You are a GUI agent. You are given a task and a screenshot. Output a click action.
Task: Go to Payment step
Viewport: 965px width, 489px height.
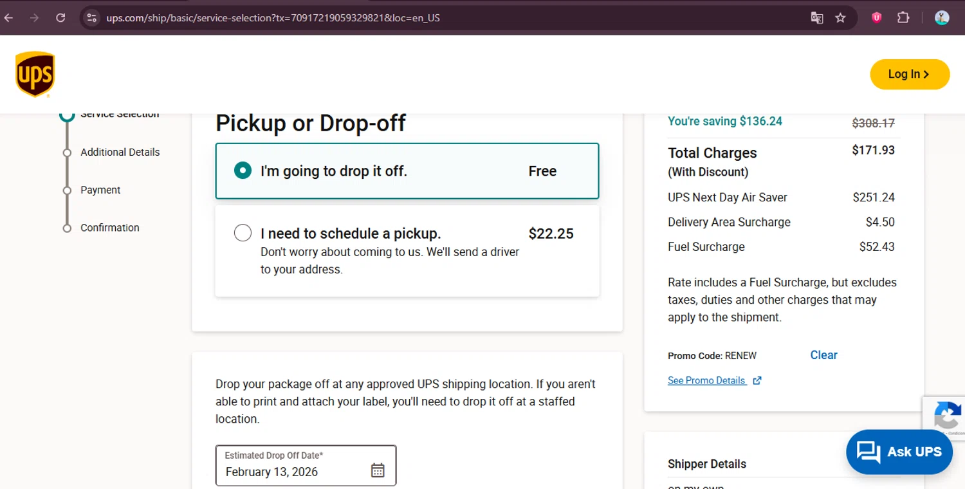(100, 190)
